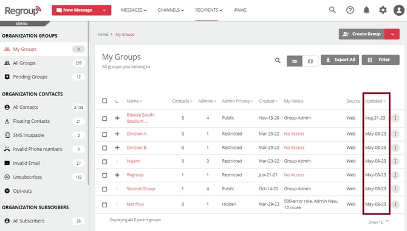Expand Bitwise South Stadium subgroups
The width and height of the screenshot is (407, 231).
(x=117, y=118)
